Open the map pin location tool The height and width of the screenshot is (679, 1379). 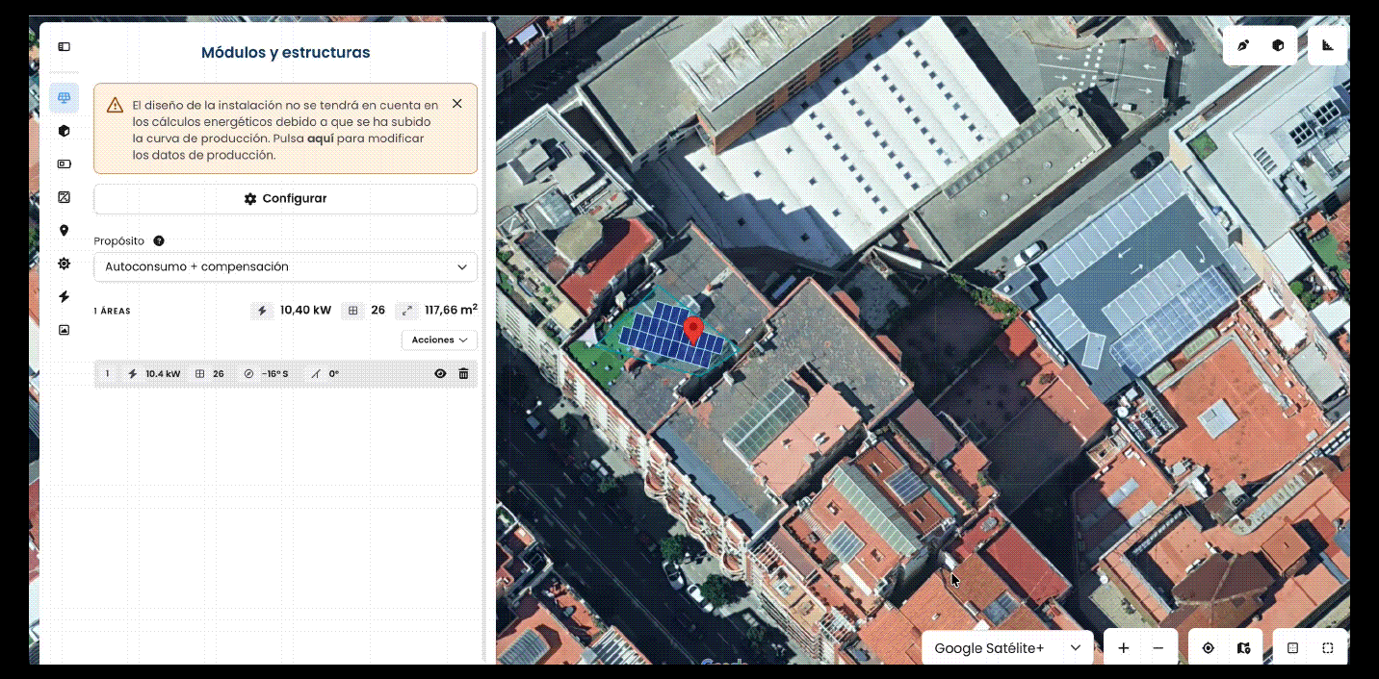point(1243,648)
